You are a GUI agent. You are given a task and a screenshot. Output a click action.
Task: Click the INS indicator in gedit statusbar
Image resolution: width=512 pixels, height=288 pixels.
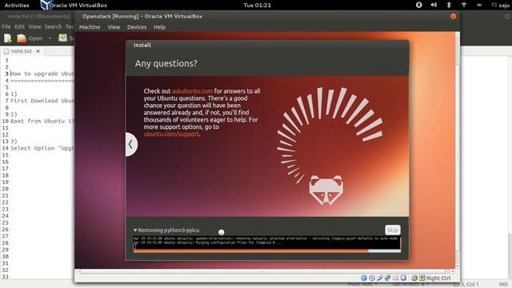pos(503,285)
